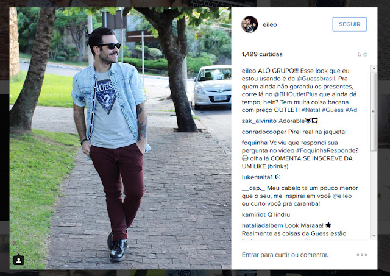This screenshot has height=276, width=390.
Task: Follow eileo with the SEGUIR button
Action: pos(349,24)
